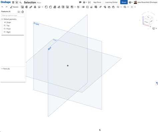Screen dimensions: 158x132
Task: Open the panel icon on the right edge
Action: [157, 83]
